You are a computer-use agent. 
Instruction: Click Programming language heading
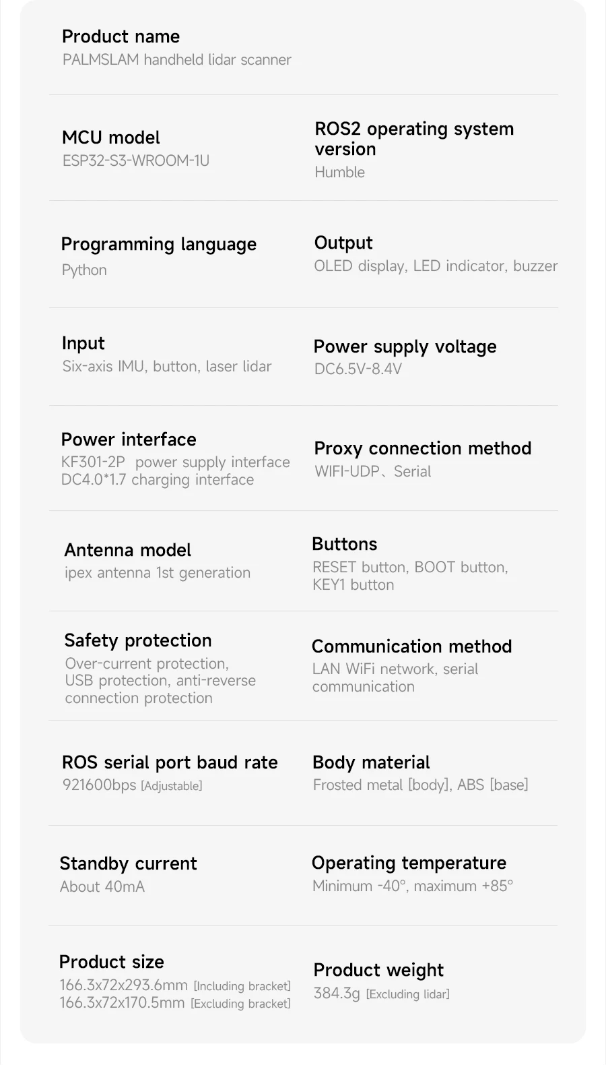tap(158, 244)
